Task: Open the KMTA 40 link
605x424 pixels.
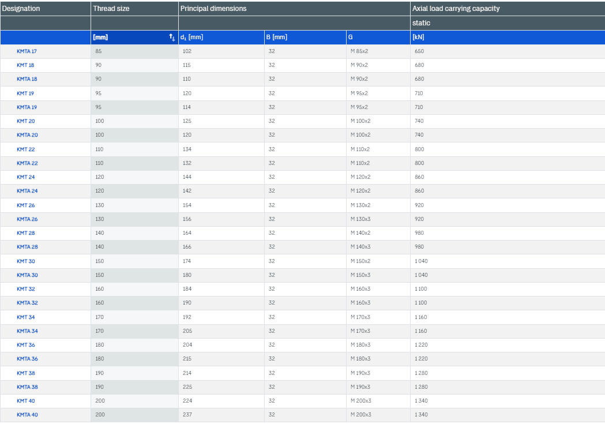Action: pos(27,415)
